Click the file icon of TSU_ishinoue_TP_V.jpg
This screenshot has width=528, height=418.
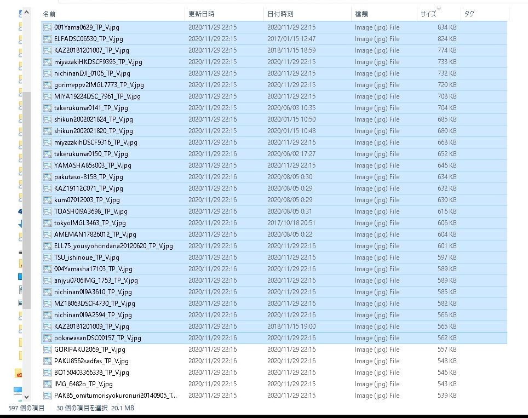[48, 257]
